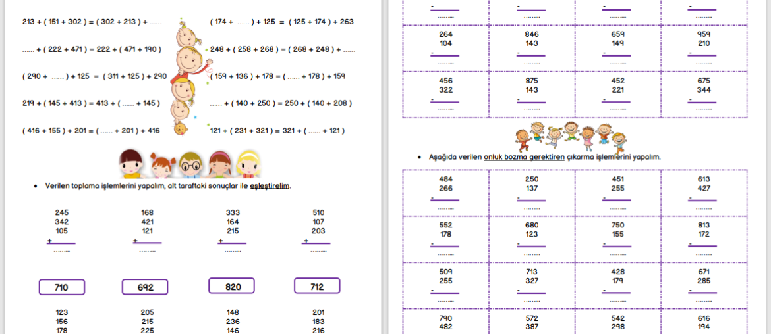The height and width of the screenshot is (334, 771).
Task: Click the number 572 above 387
Action: point(532,318)
